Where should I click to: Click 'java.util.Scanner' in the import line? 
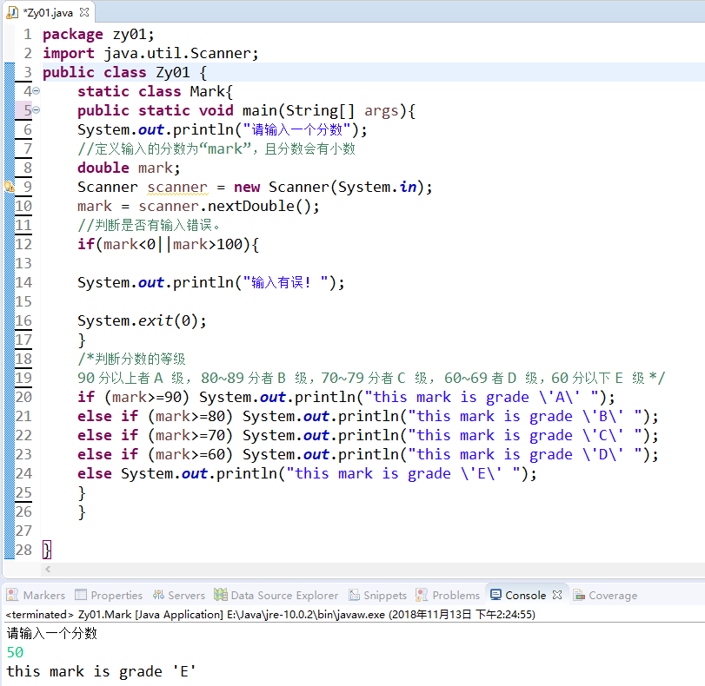click(177, 54)
